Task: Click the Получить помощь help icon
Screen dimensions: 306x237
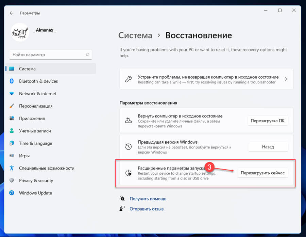Action: click(122, 198)
